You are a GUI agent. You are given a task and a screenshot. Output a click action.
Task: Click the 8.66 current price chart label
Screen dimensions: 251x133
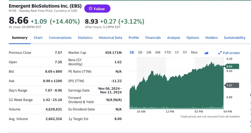(231, 66)
